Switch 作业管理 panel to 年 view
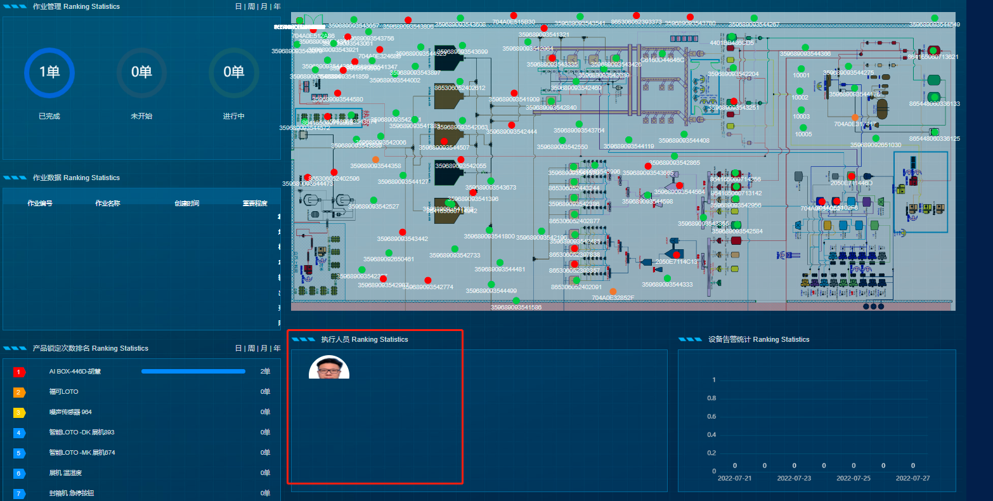The height and width of the screenshot is (501, 993). [276, 6]
